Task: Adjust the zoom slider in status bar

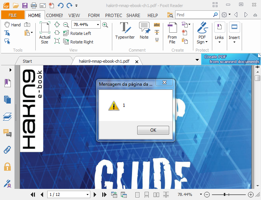Action: click(x=225, y=194)
